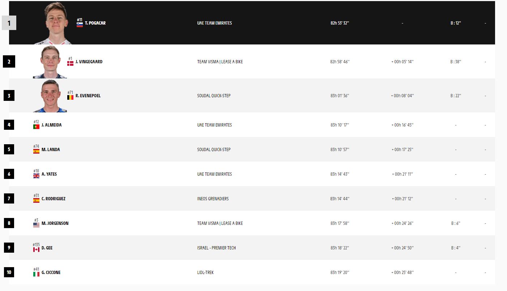
Task: Click the Belgian flag beside R. Evenepoel
Action: point(70,97)
